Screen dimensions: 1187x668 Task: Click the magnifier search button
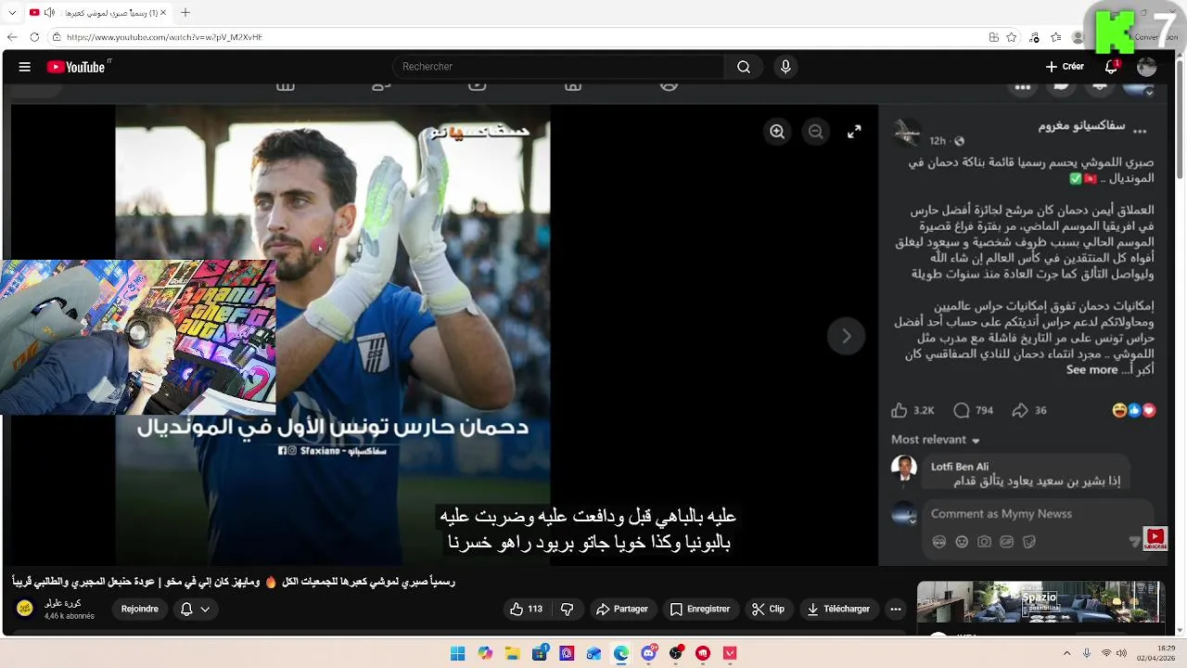744,67
